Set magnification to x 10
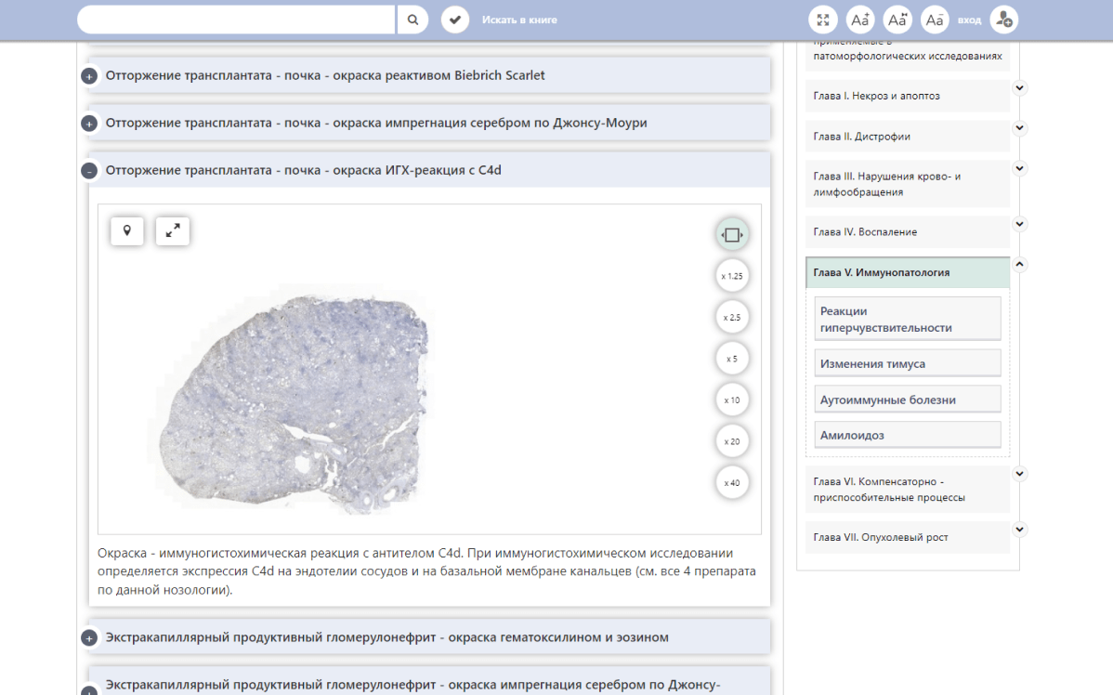This screenshot has width=1113, height=695. click(732, 400)
